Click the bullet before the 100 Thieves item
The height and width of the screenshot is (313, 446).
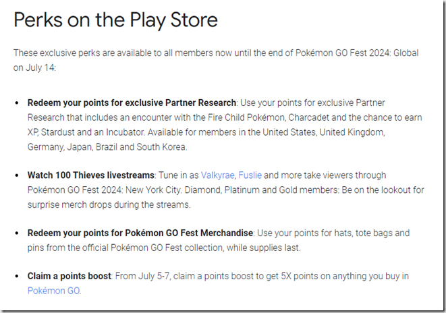point(17,175)
